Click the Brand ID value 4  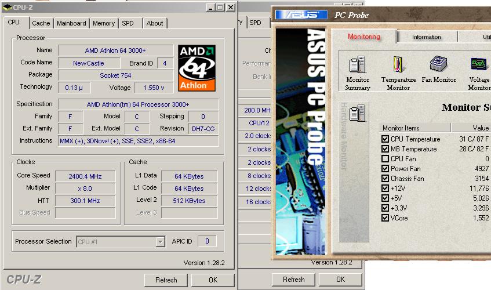tap(165, 63)
